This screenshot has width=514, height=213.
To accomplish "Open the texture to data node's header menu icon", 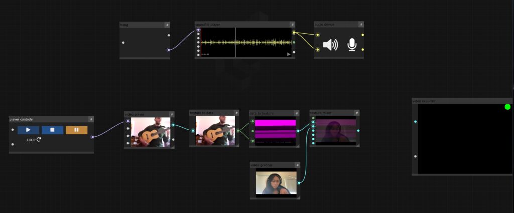I will (x=236, y=113).
